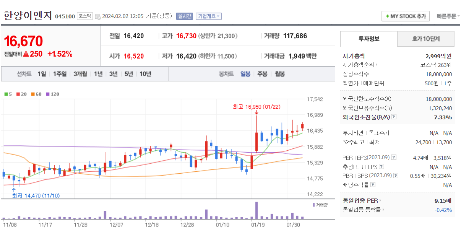Click the 코스닥 263위 ranking value
This screenshot has height=236, width=461.
[x=436, y=65]
